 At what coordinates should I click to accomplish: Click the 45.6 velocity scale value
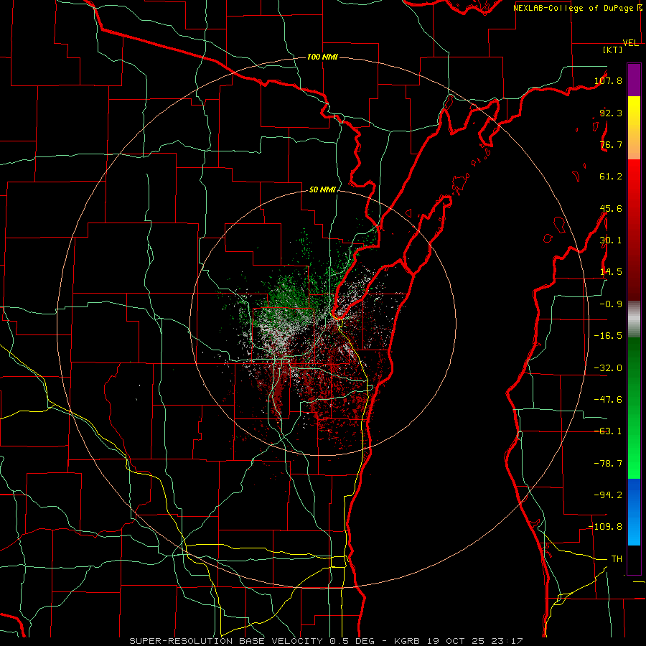tap(611, 208)
